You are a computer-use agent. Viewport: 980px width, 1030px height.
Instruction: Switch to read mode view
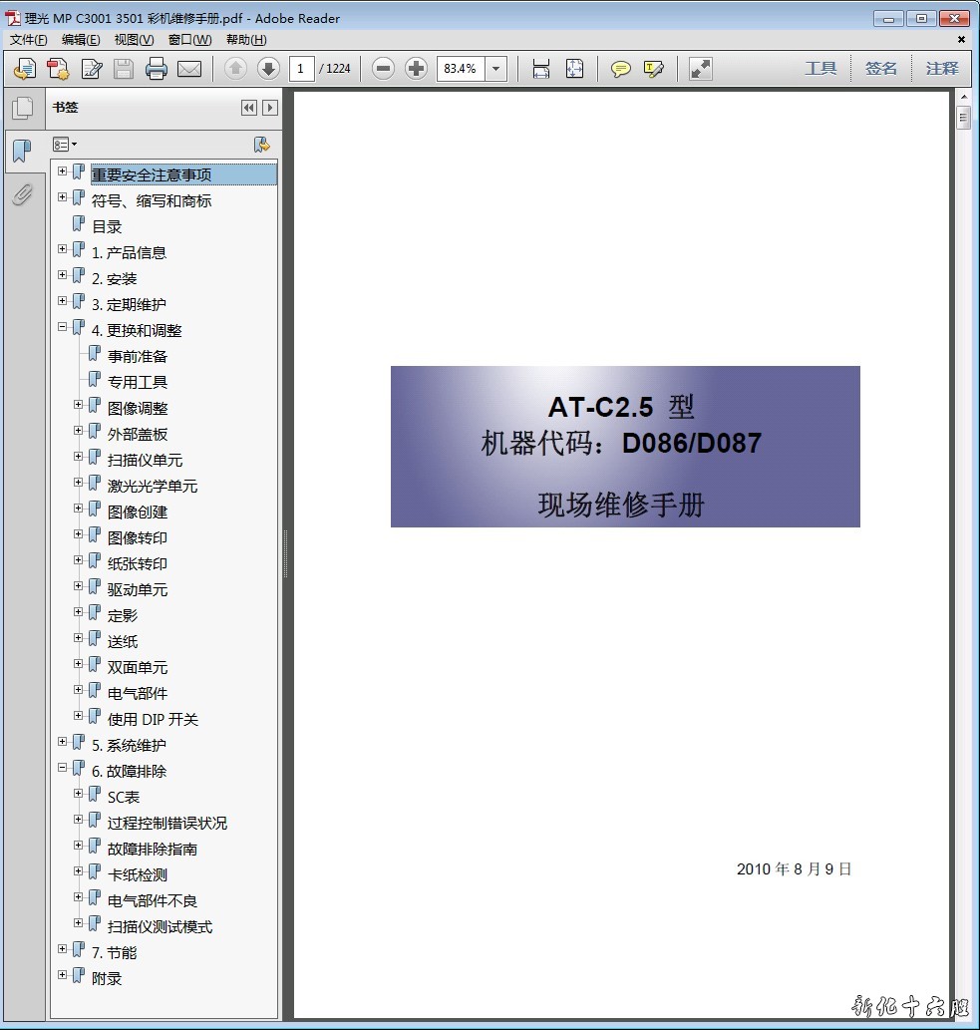(x=701, y=69)
